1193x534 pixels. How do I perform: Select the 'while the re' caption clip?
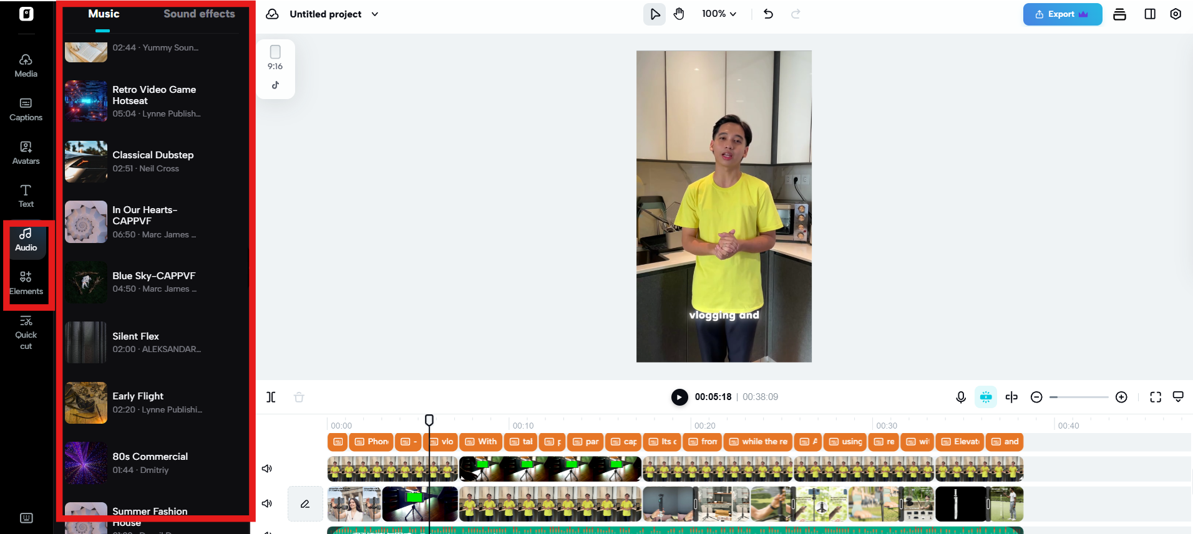point(758,442)
